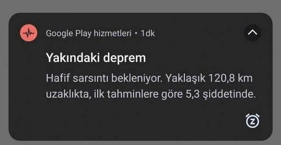Tap the dot separator before 1dk
This screenshot has height=145, width=281.
(136, 33)
